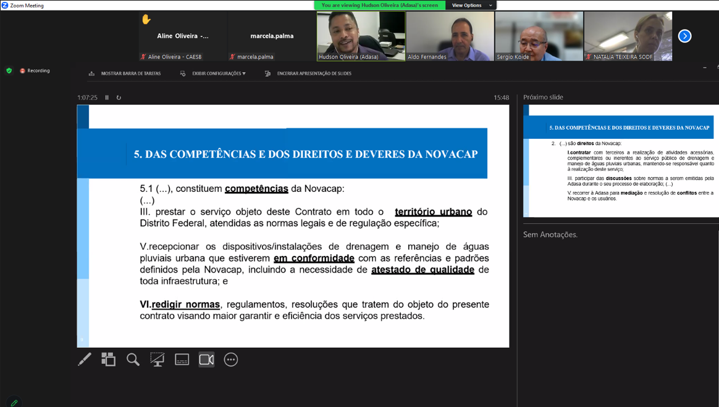Open more slideshow options ellipsis
The image size is (719, 407).
tap(230, 360)
